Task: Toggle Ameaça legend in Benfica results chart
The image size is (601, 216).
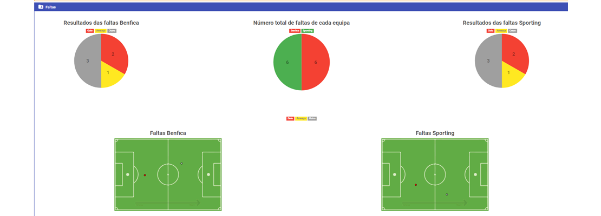Action: pyautogui.click(x=100, y=31)
